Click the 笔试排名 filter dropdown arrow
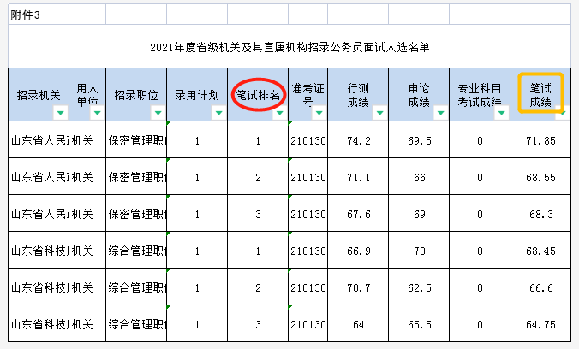Image resolution: width=579 pixels, height=349 pixels. point(279,113)
